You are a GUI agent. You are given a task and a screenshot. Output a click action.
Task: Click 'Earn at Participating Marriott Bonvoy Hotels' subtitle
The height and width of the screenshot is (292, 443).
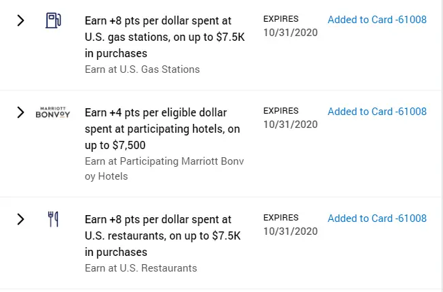[x=164, y=169]
